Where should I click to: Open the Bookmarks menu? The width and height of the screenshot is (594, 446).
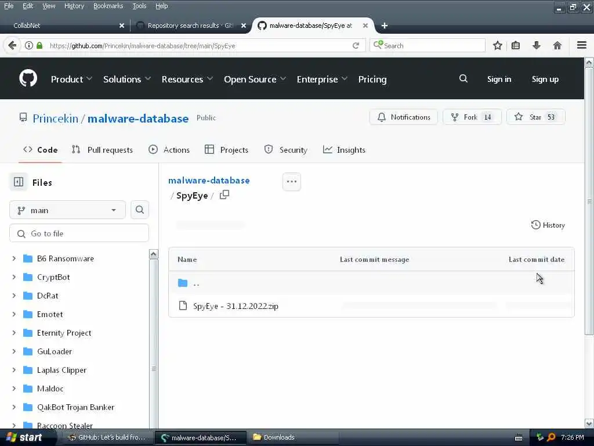click(108, 6)
